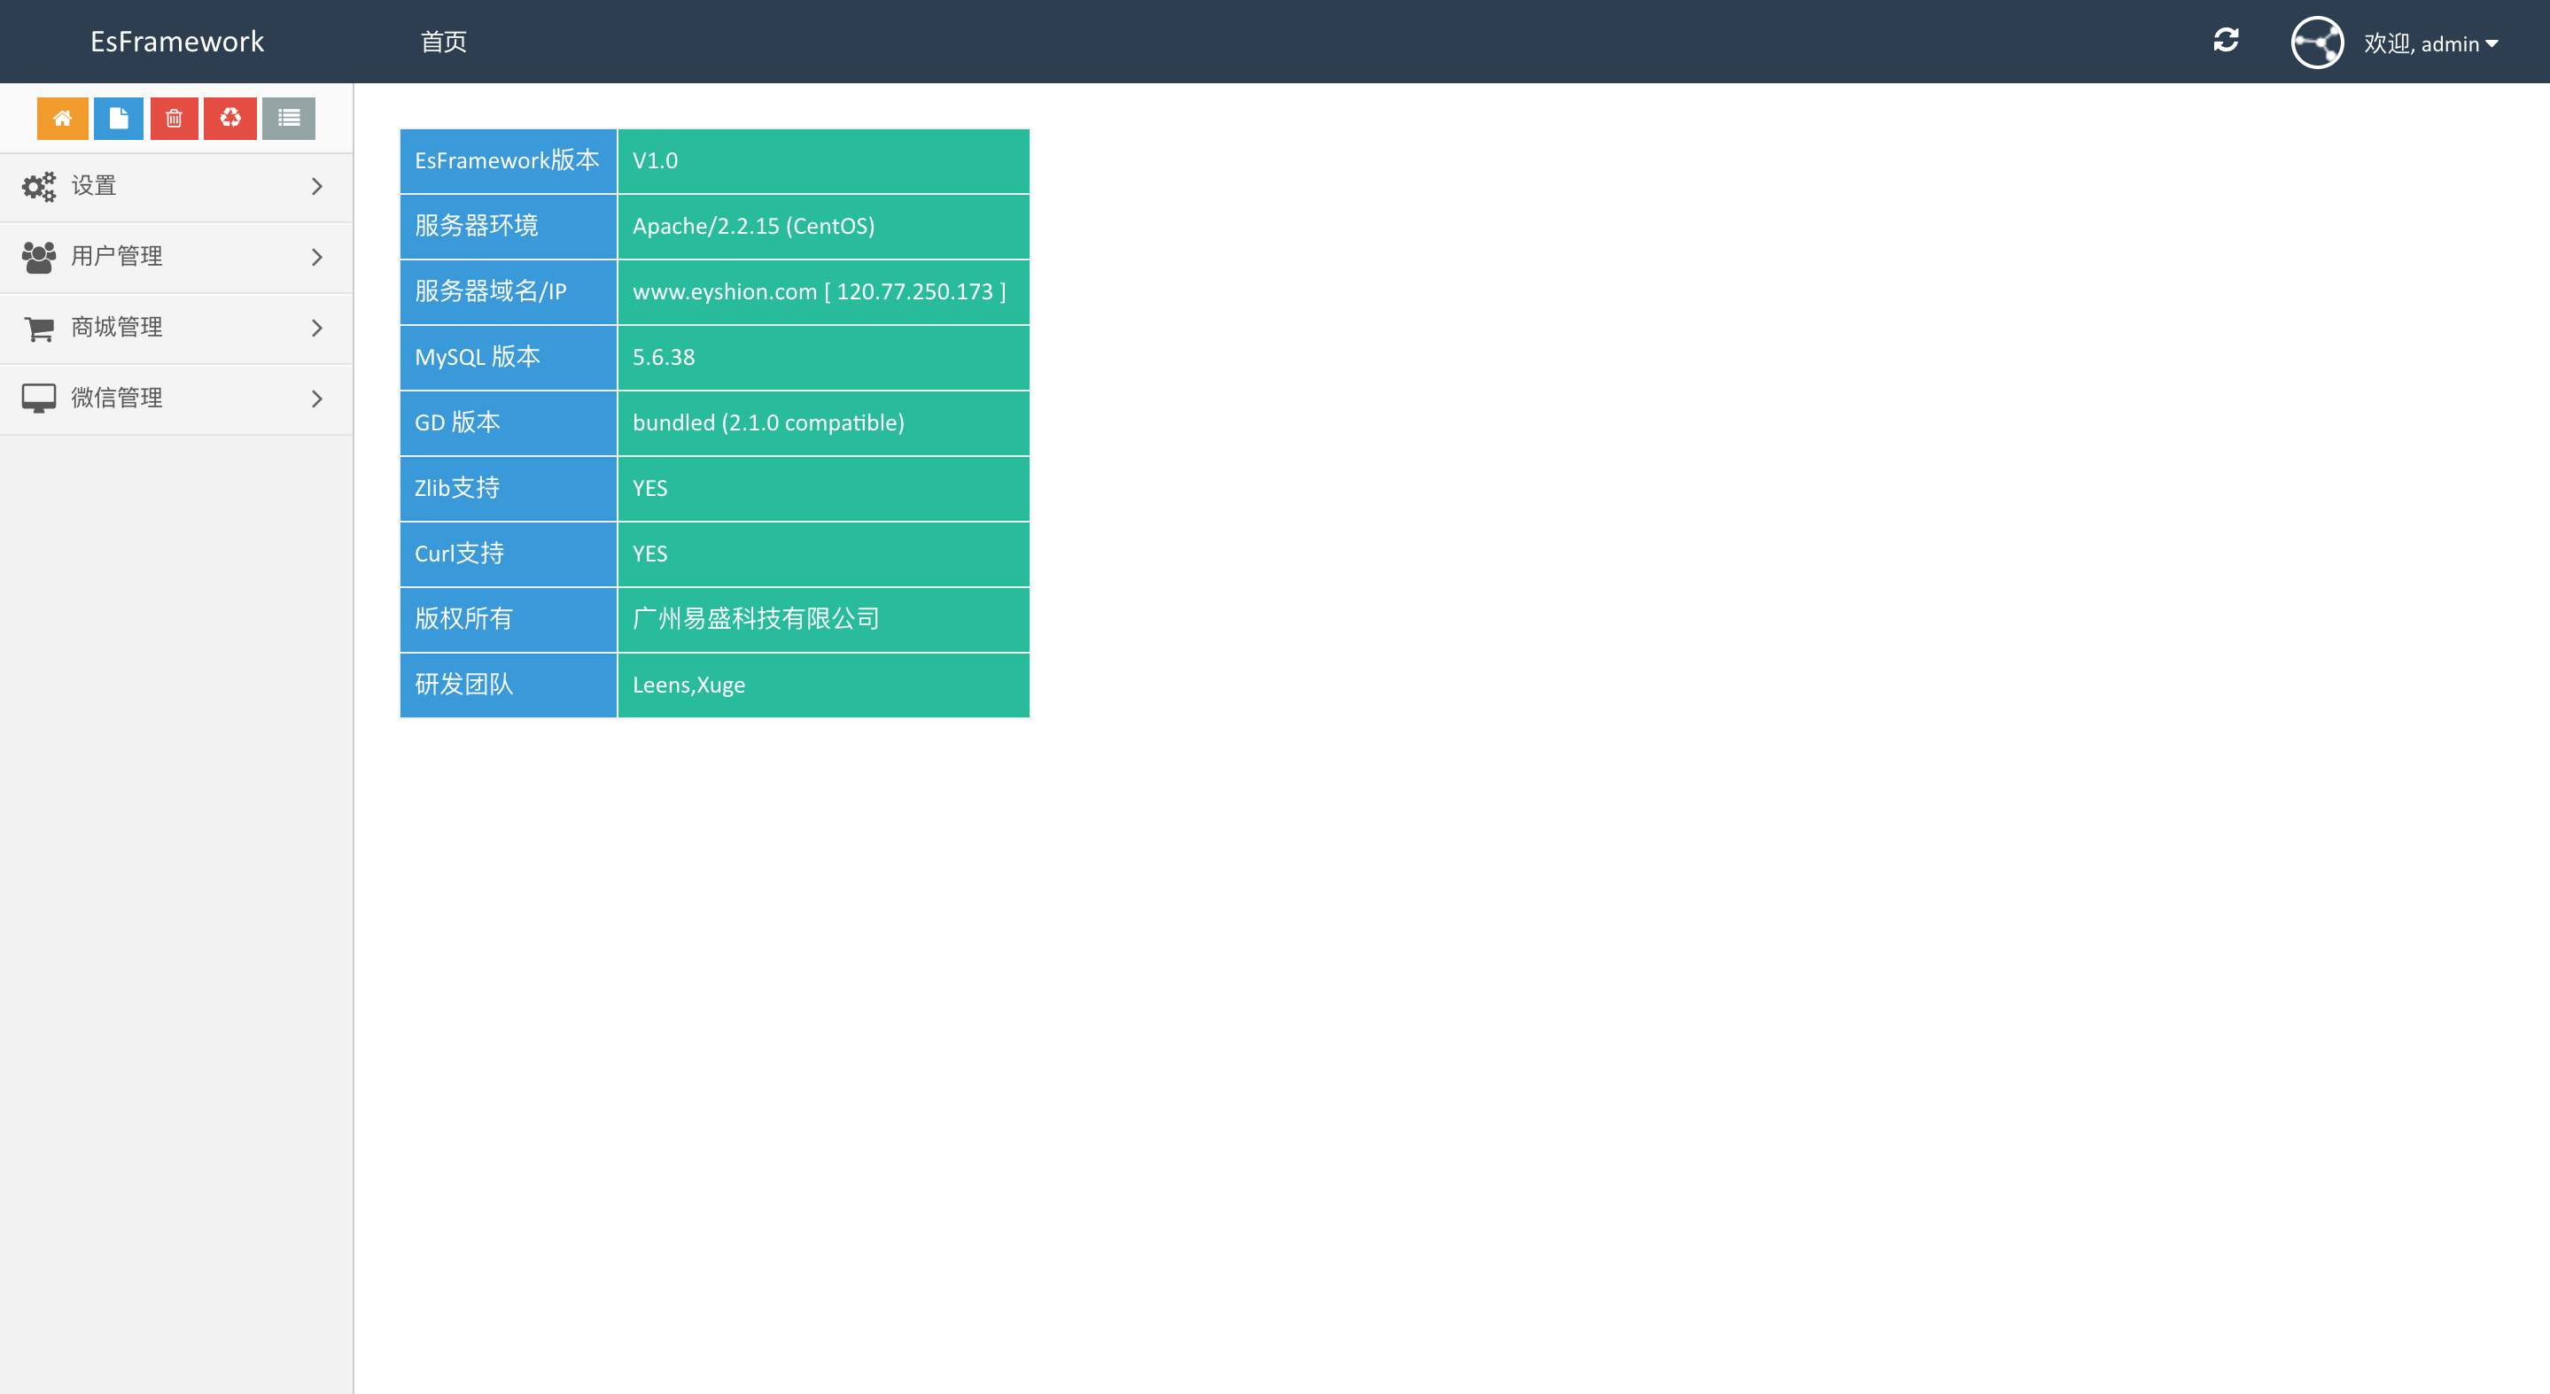Click the red recycle icon button
This screenshot has height=1394, width=2550.
[x=230, y=119]
